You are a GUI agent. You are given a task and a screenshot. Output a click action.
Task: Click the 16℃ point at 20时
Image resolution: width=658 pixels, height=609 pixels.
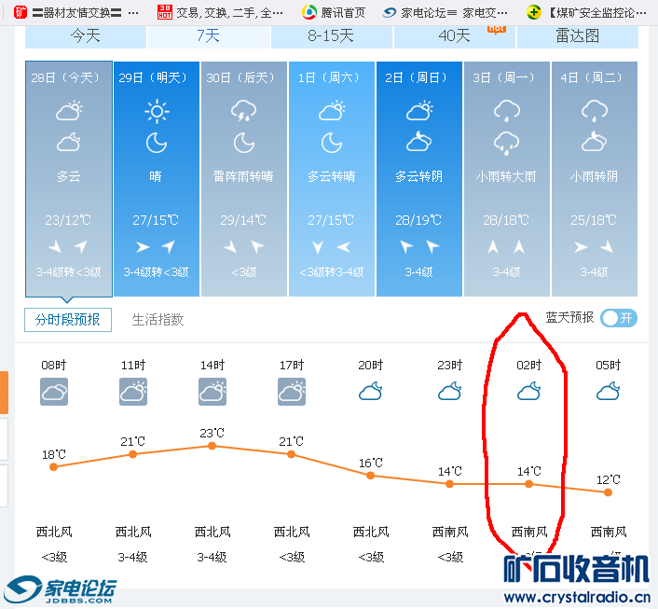click(x=370, y=476)
